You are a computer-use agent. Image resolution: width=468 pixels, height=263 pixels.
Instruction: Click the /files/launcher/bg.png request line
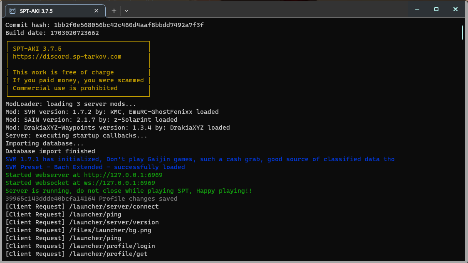[x=78, y=231]
